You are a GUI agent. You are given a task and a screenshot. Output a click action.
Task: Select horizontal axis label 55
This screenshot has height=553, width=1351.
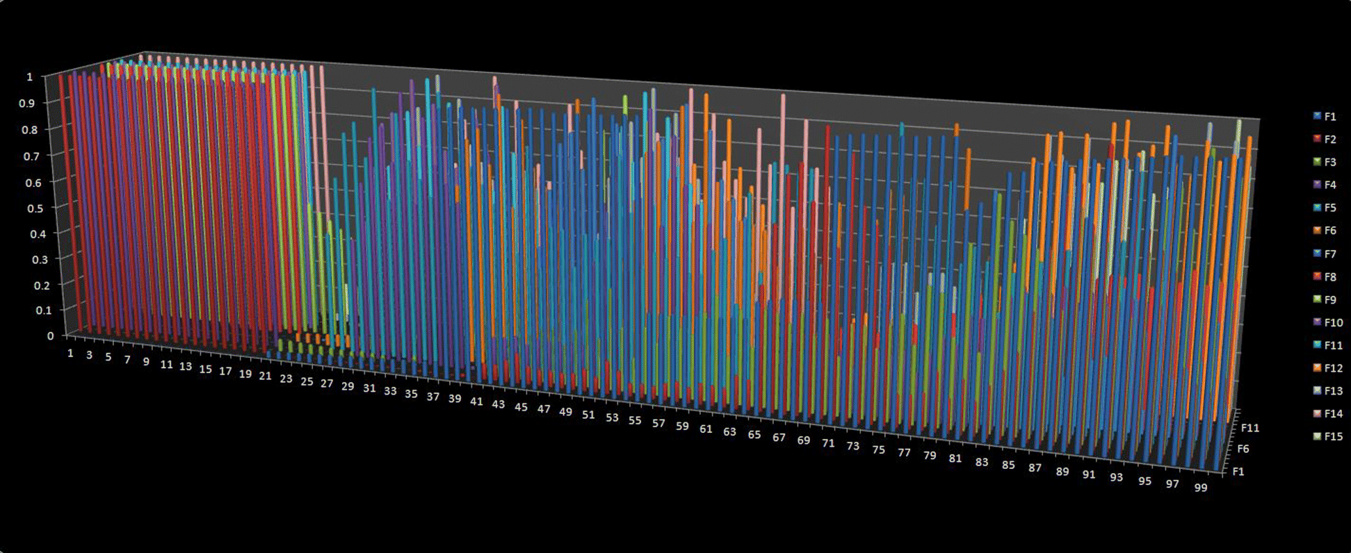point(634,420)
